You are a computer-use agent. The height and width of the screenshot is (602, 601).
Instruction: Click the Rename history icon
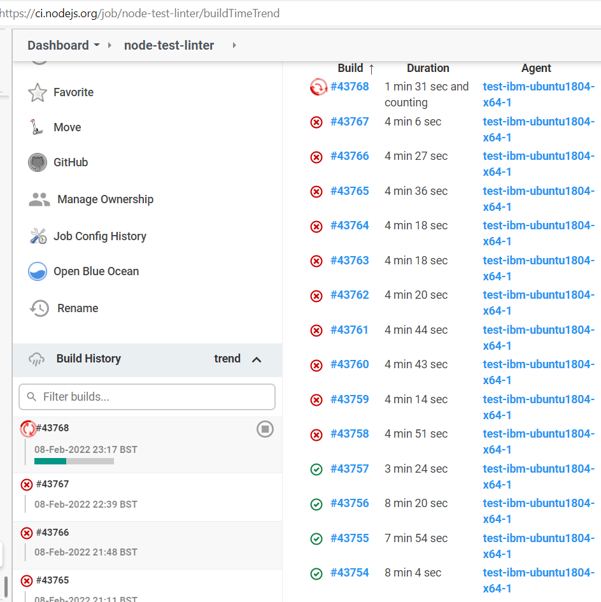pos(39,308)
